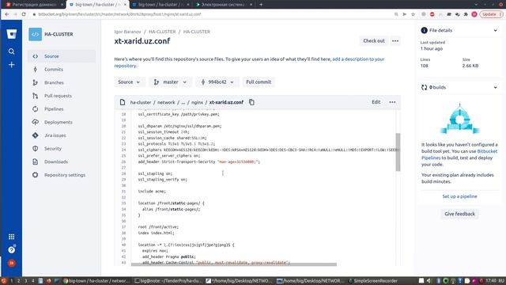Open Commits in the sidebar

62,70
